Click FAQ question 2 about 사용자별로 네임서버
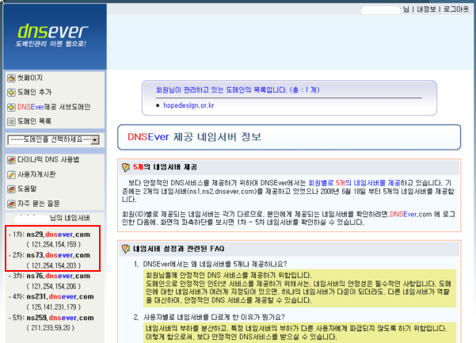 click(x=214, y=318)
